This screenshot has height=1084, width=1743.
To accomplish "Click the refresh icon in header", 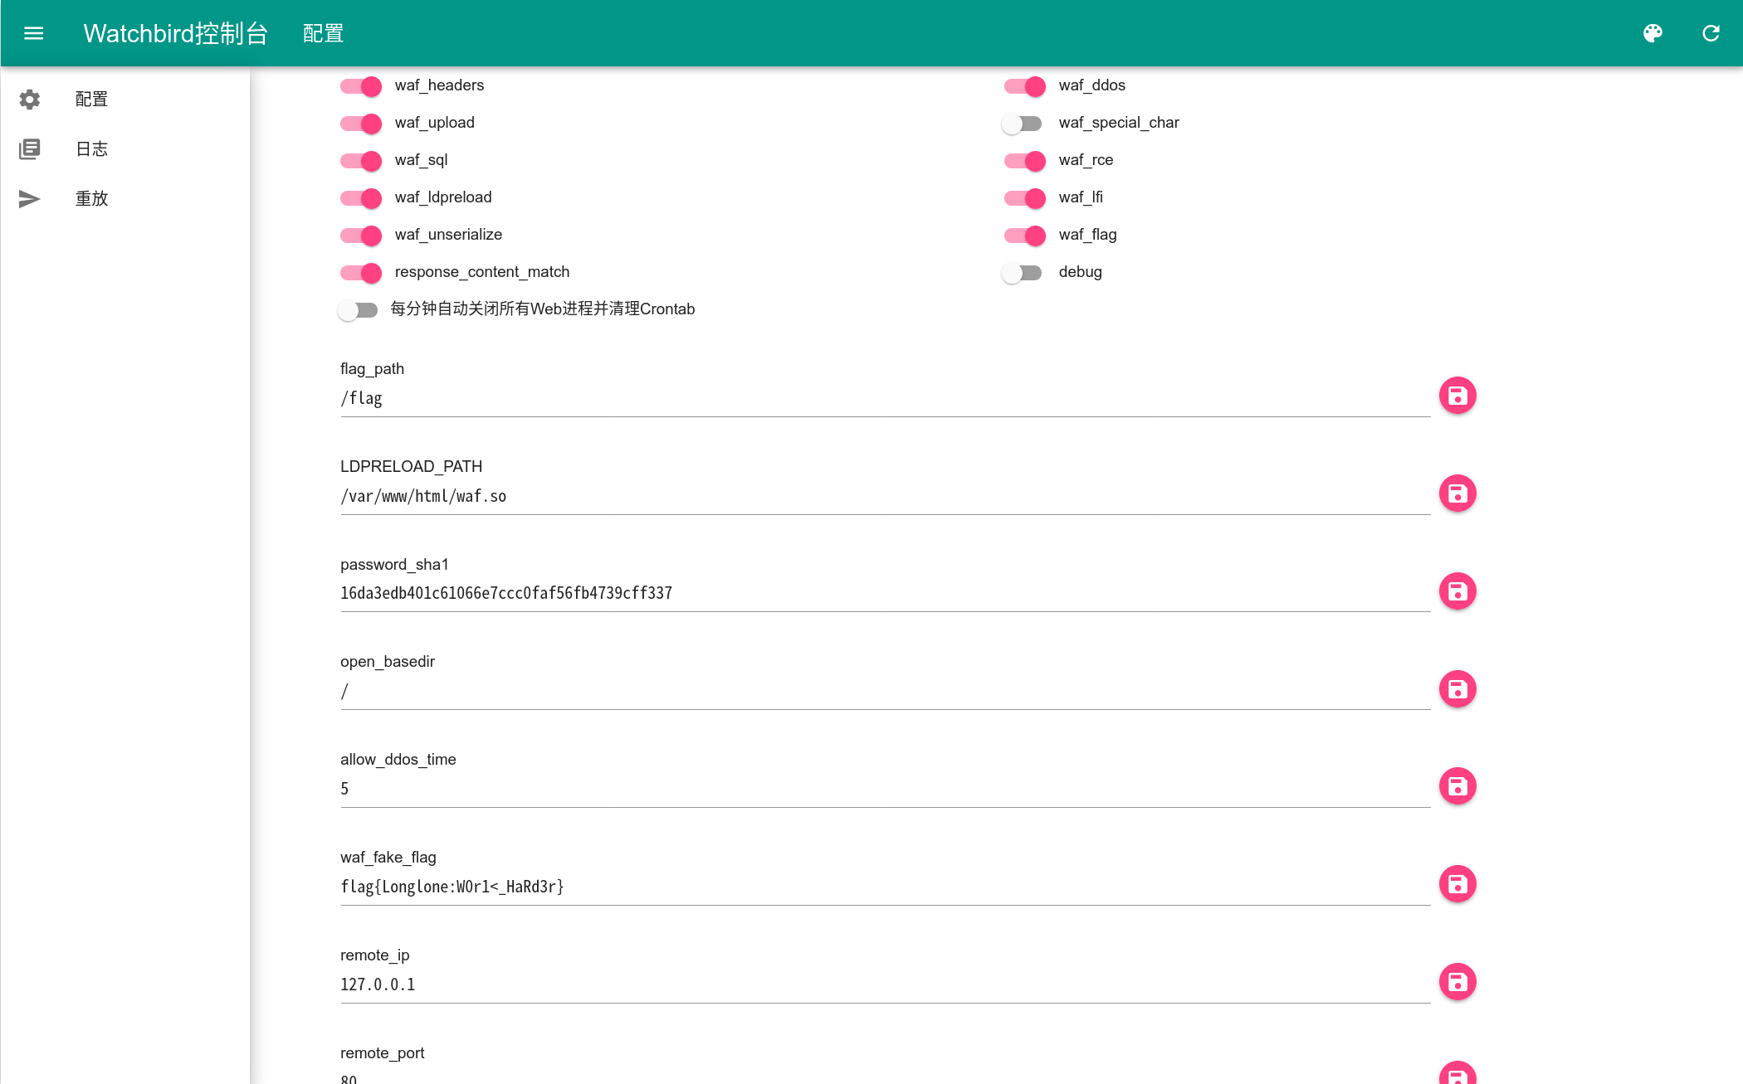I will [x=1711, y=33].
